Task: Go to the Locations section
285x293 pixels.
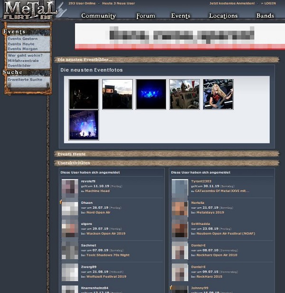Action: tap(223, 16)
